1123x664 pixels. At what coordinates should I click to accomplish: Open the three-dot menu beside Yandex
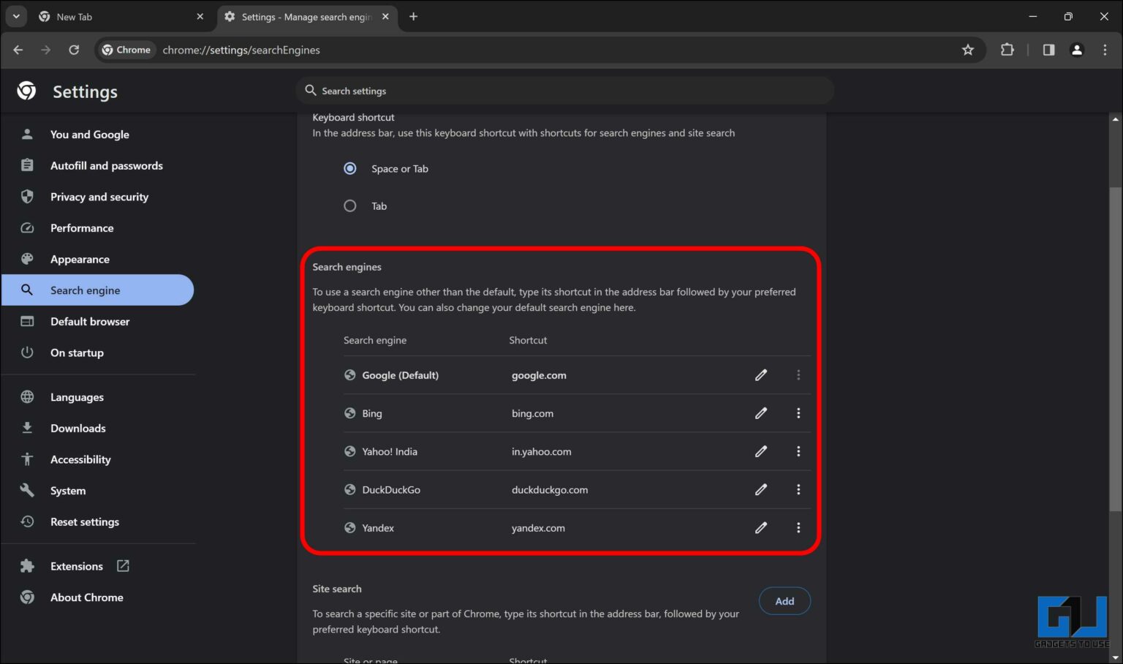pos(798,527)
